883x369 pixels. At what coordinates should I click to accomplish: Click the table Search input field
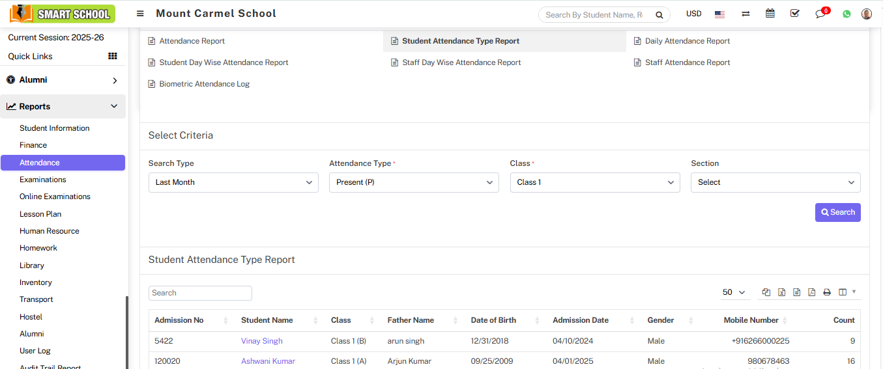(200, 293)
